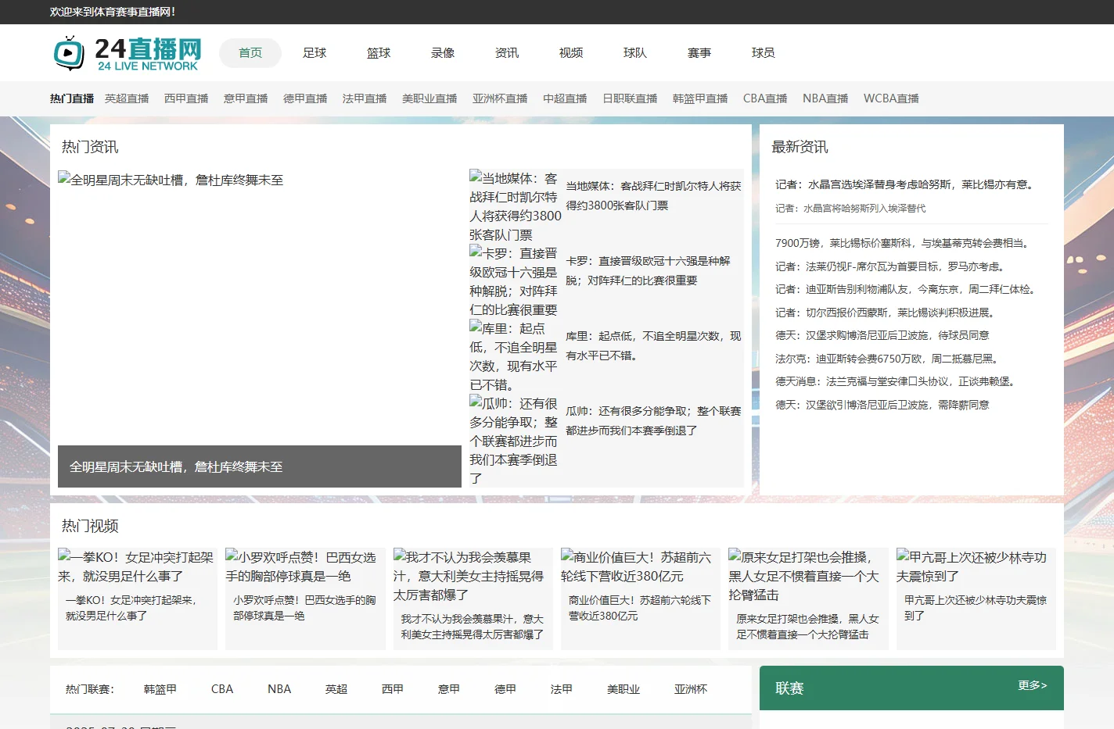
Task: Play video 甲亢哥上次还被少林寺功夫震惊
Action: (x=976, y=599)
